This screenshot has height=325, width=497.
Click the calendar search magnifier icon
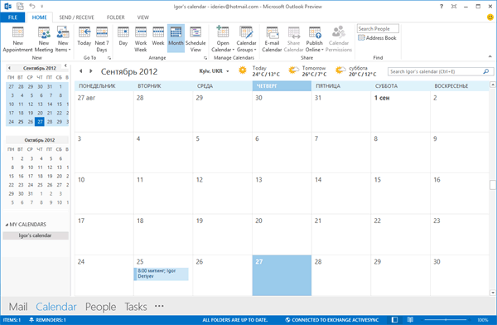coord(486,72)
